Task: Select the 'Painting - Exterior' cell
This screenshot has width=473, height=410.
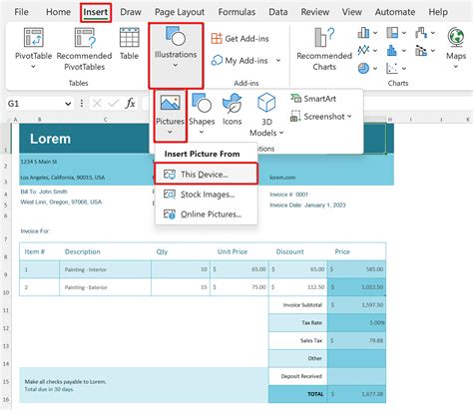Action: pyautogui.click(x=105, y=287)
